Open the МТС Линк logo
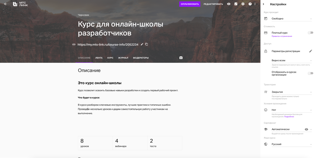The height and width of the screenshot is (158, 316). [20, 4]
